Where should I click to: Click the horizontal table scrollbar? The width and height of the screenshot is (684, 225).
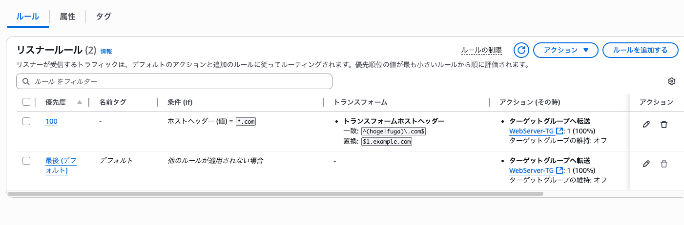(276, 193)
